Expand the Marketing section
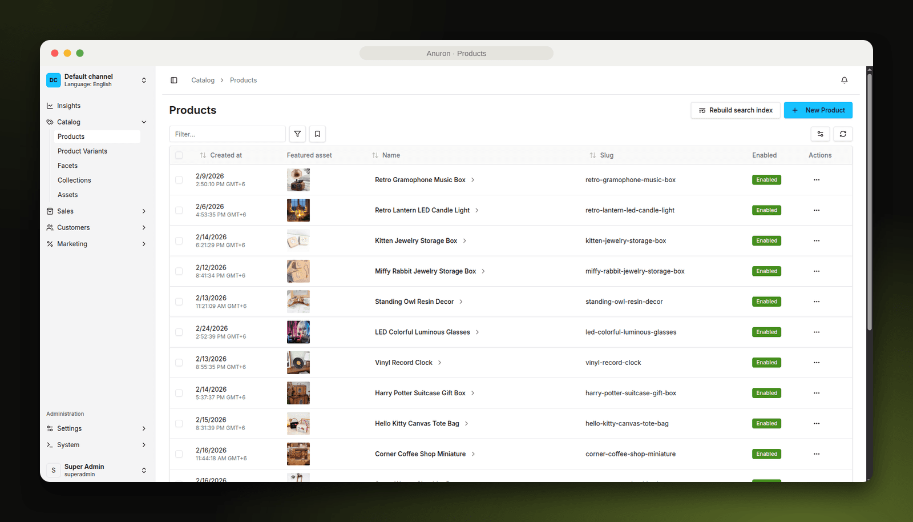This screenshot has width=913, height=522. pos(96,244)
